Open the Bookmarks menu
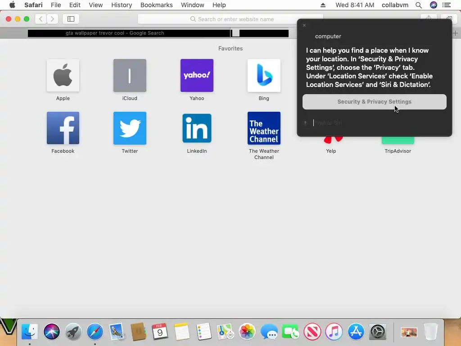 point(156,5)
